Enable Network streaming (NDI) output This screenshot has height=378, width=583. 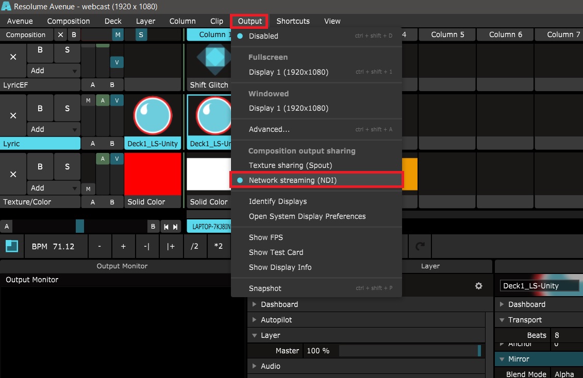click(x=317, y=180)
